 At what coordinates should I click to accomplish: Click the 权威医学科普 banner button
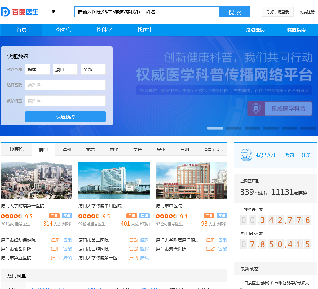point(280,109)
